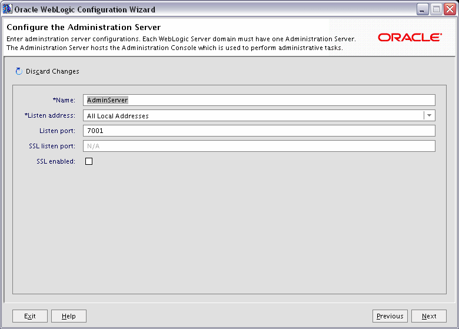
Task: Click the Name field containing AdminServer
Action: tap(259, 100)
